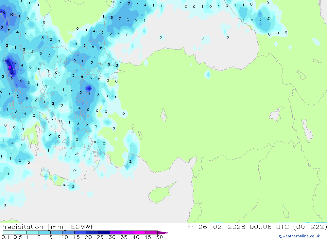This screenshot has height=239, width=327.
Task: Click the '12' precipitation value on the map
Action: click(5, 61)
